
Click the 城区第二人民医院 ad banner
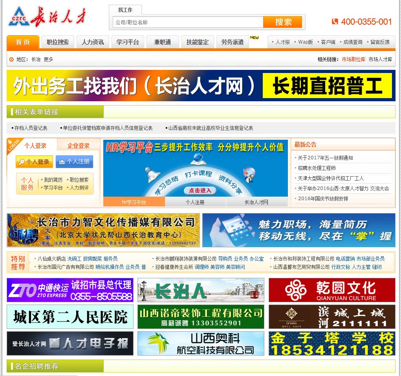point(70,317)
